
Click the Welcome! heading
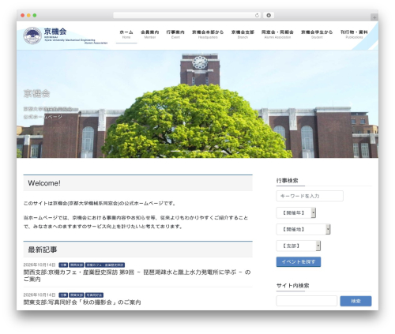(44, 183)
